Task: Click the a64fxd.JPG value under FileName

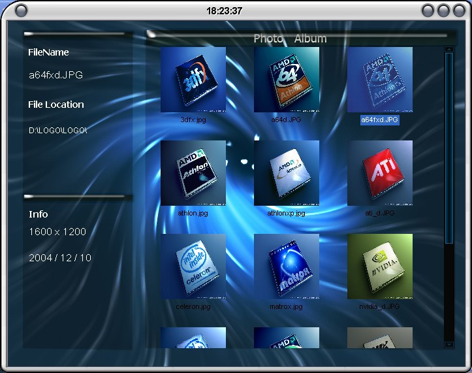Action: pos(55,74)
